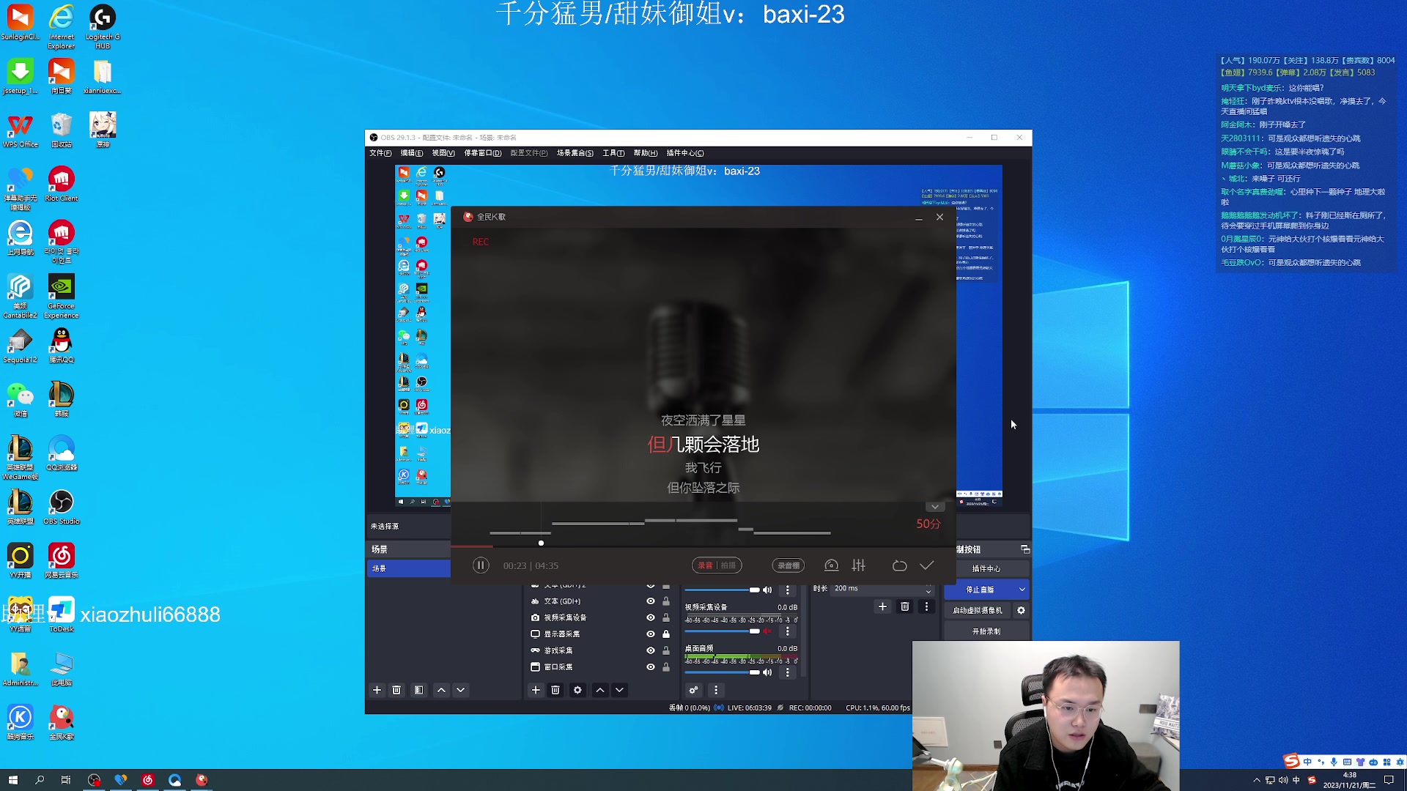The height and width of the screenshot is (791, 1407).
Task: Unlock the 游戏采集 source padlock
Action: click(x=667, y=650)
